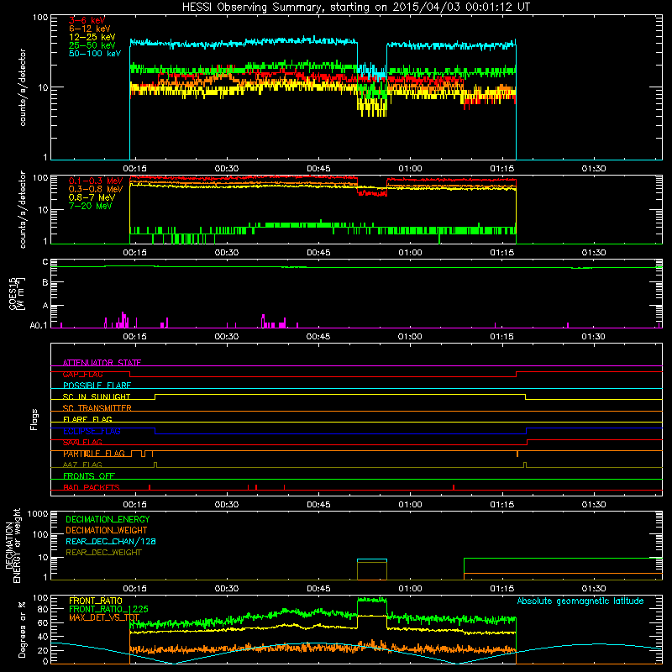672x672 pixels.
Task: Choose the 50-100 keV legend label
Action: [95, 54]
